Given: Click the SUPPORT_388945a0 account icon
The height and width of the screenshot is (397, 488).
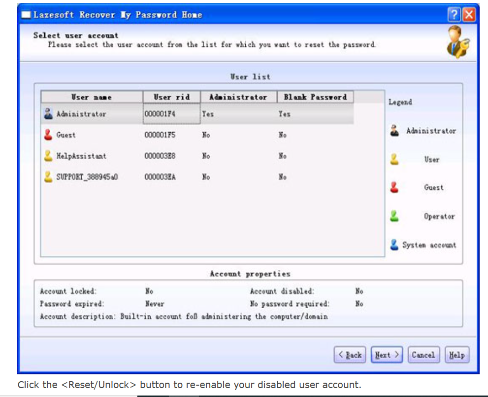Looking at the screenshot, I should point(48,177).
